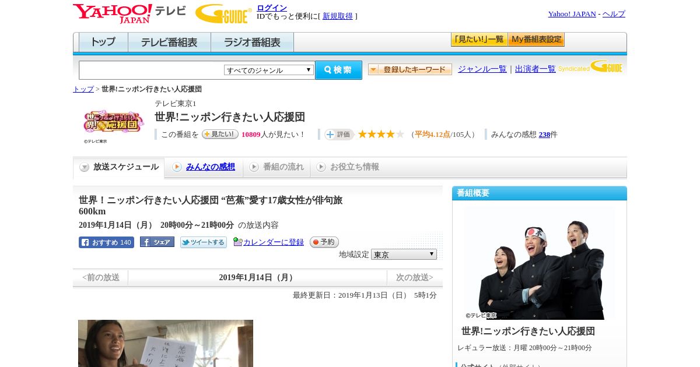Open the 238 reviews count link
The image size is (700, 367).
click(x=544, y=135)
